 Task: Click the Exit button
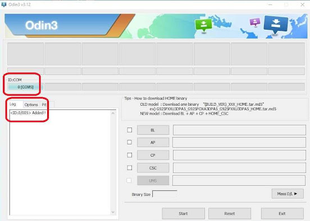282,214
